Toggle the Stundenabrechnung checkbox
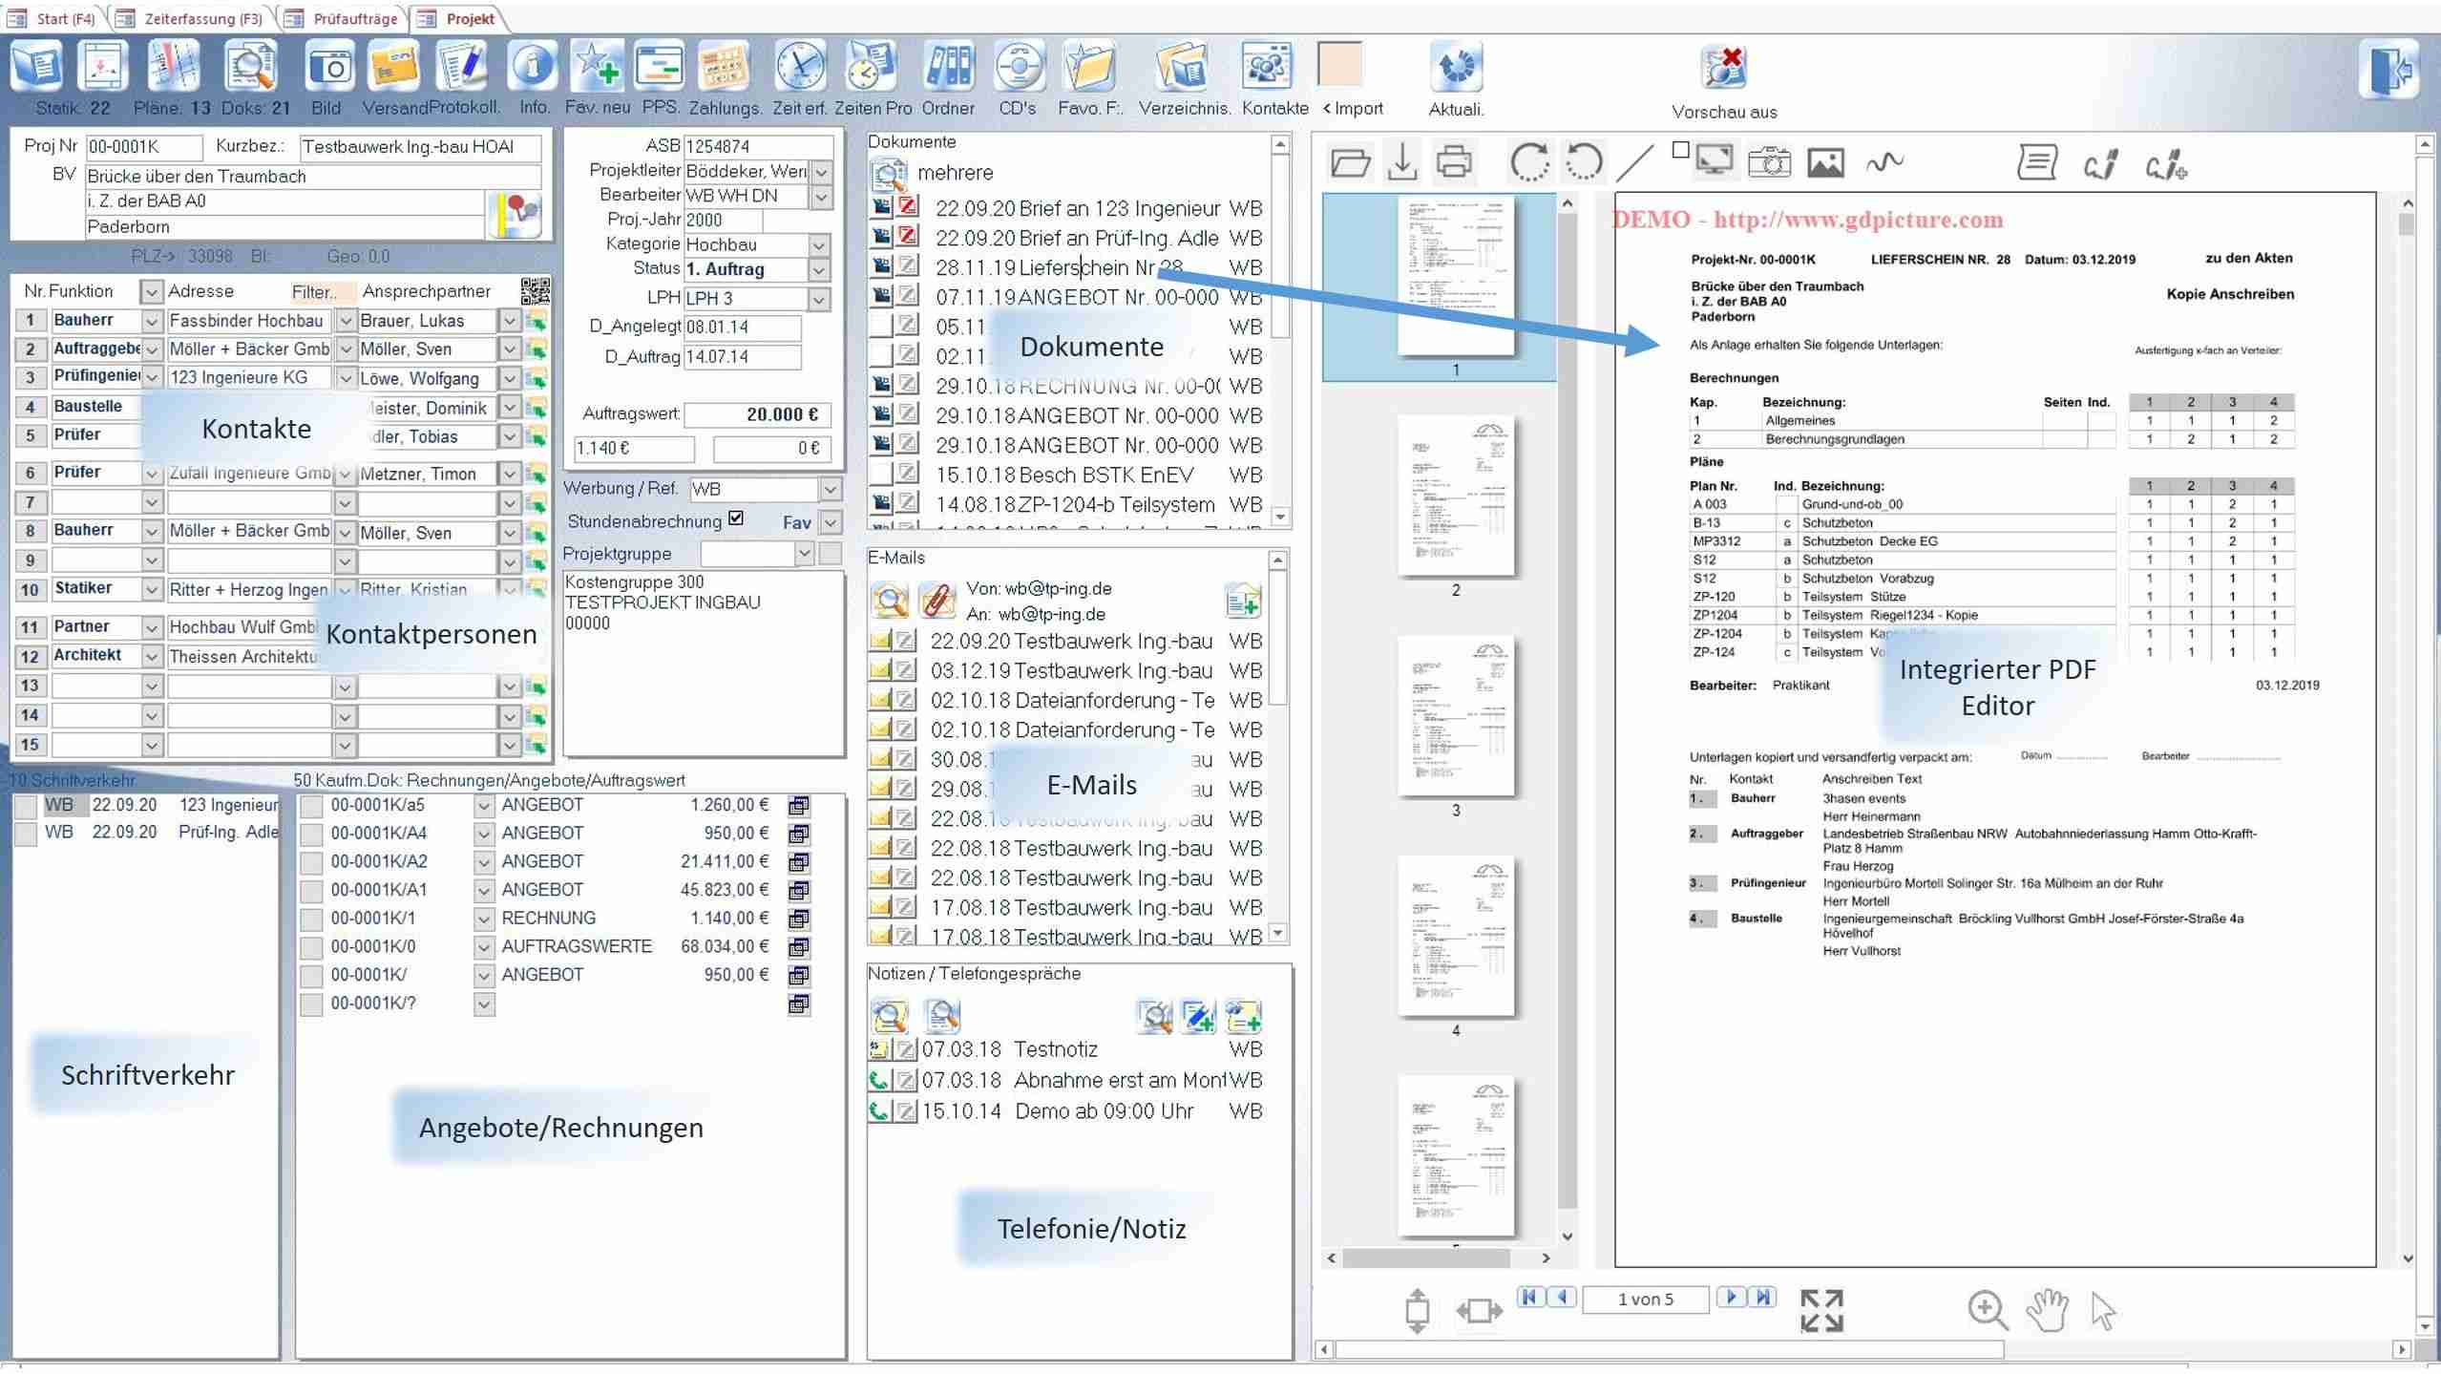The width and height of the screenshot is (2441, 1374). (x=736, y=518)
